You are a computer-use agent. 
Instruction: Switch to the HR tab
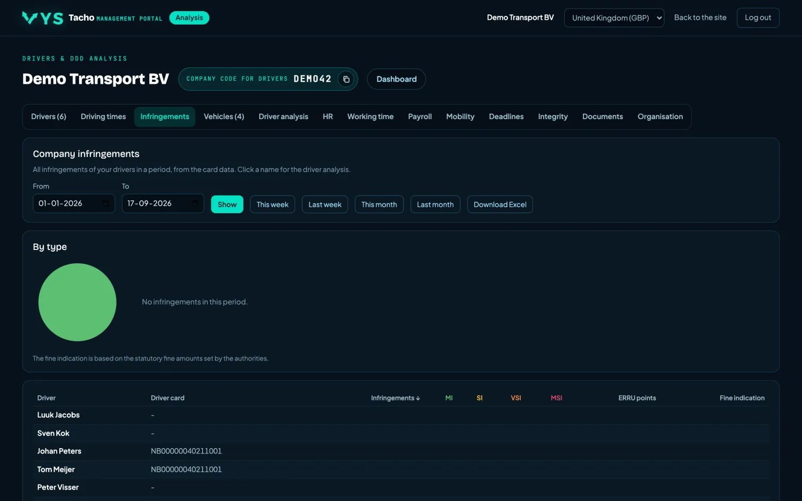(x=328, y=116)
